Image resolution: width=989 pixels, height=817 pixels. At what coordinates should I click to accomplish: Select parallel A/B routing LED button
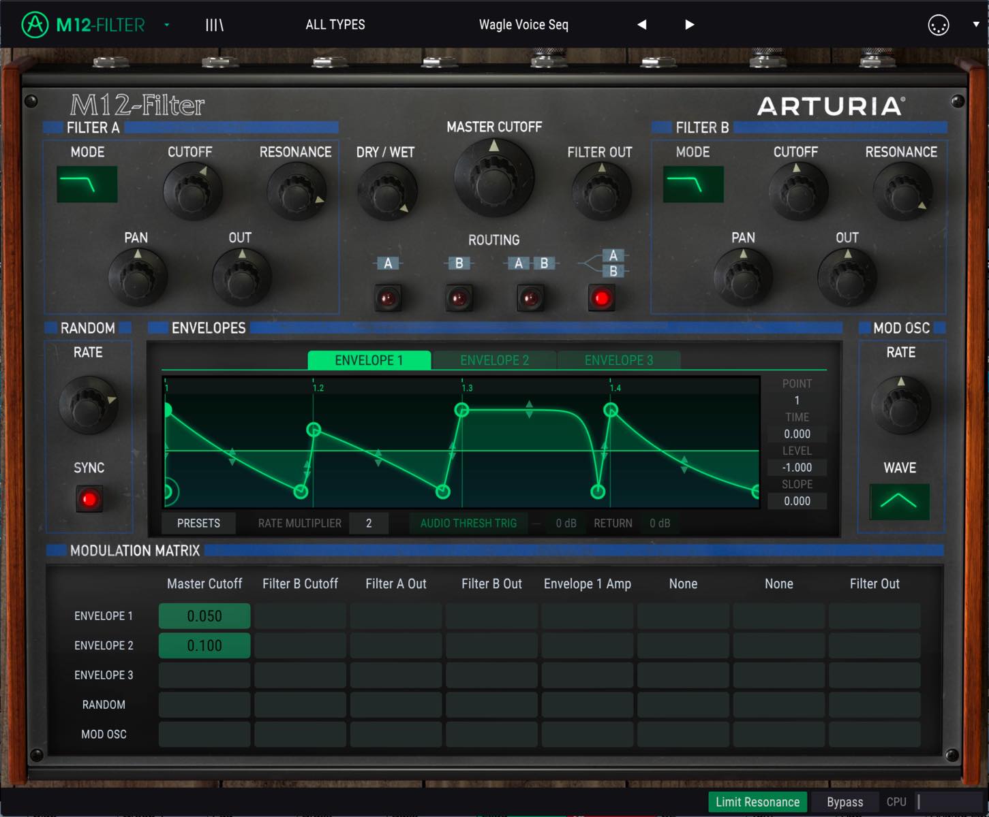(x=601, y=298)
